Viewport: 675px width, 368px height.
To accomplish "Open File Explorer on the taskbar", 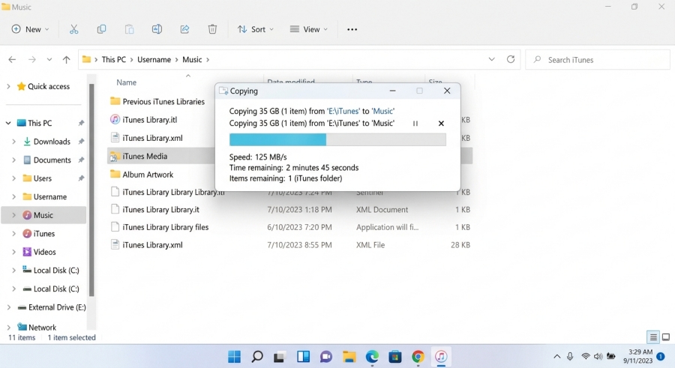I will tap(349, 356).
